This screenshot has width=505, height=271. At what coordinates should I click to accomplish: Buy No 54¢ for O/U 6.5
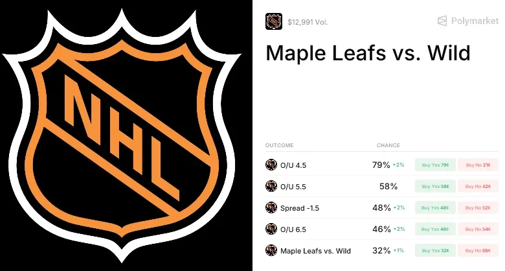click(x=478, y=229)
